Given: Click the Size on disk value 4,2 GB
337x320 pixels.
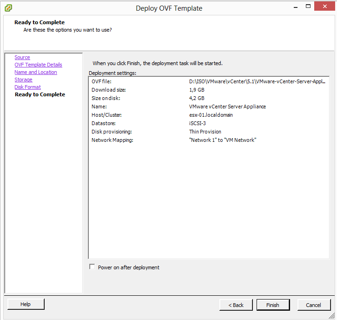Looking at the screenshot, I should (197, 98).
